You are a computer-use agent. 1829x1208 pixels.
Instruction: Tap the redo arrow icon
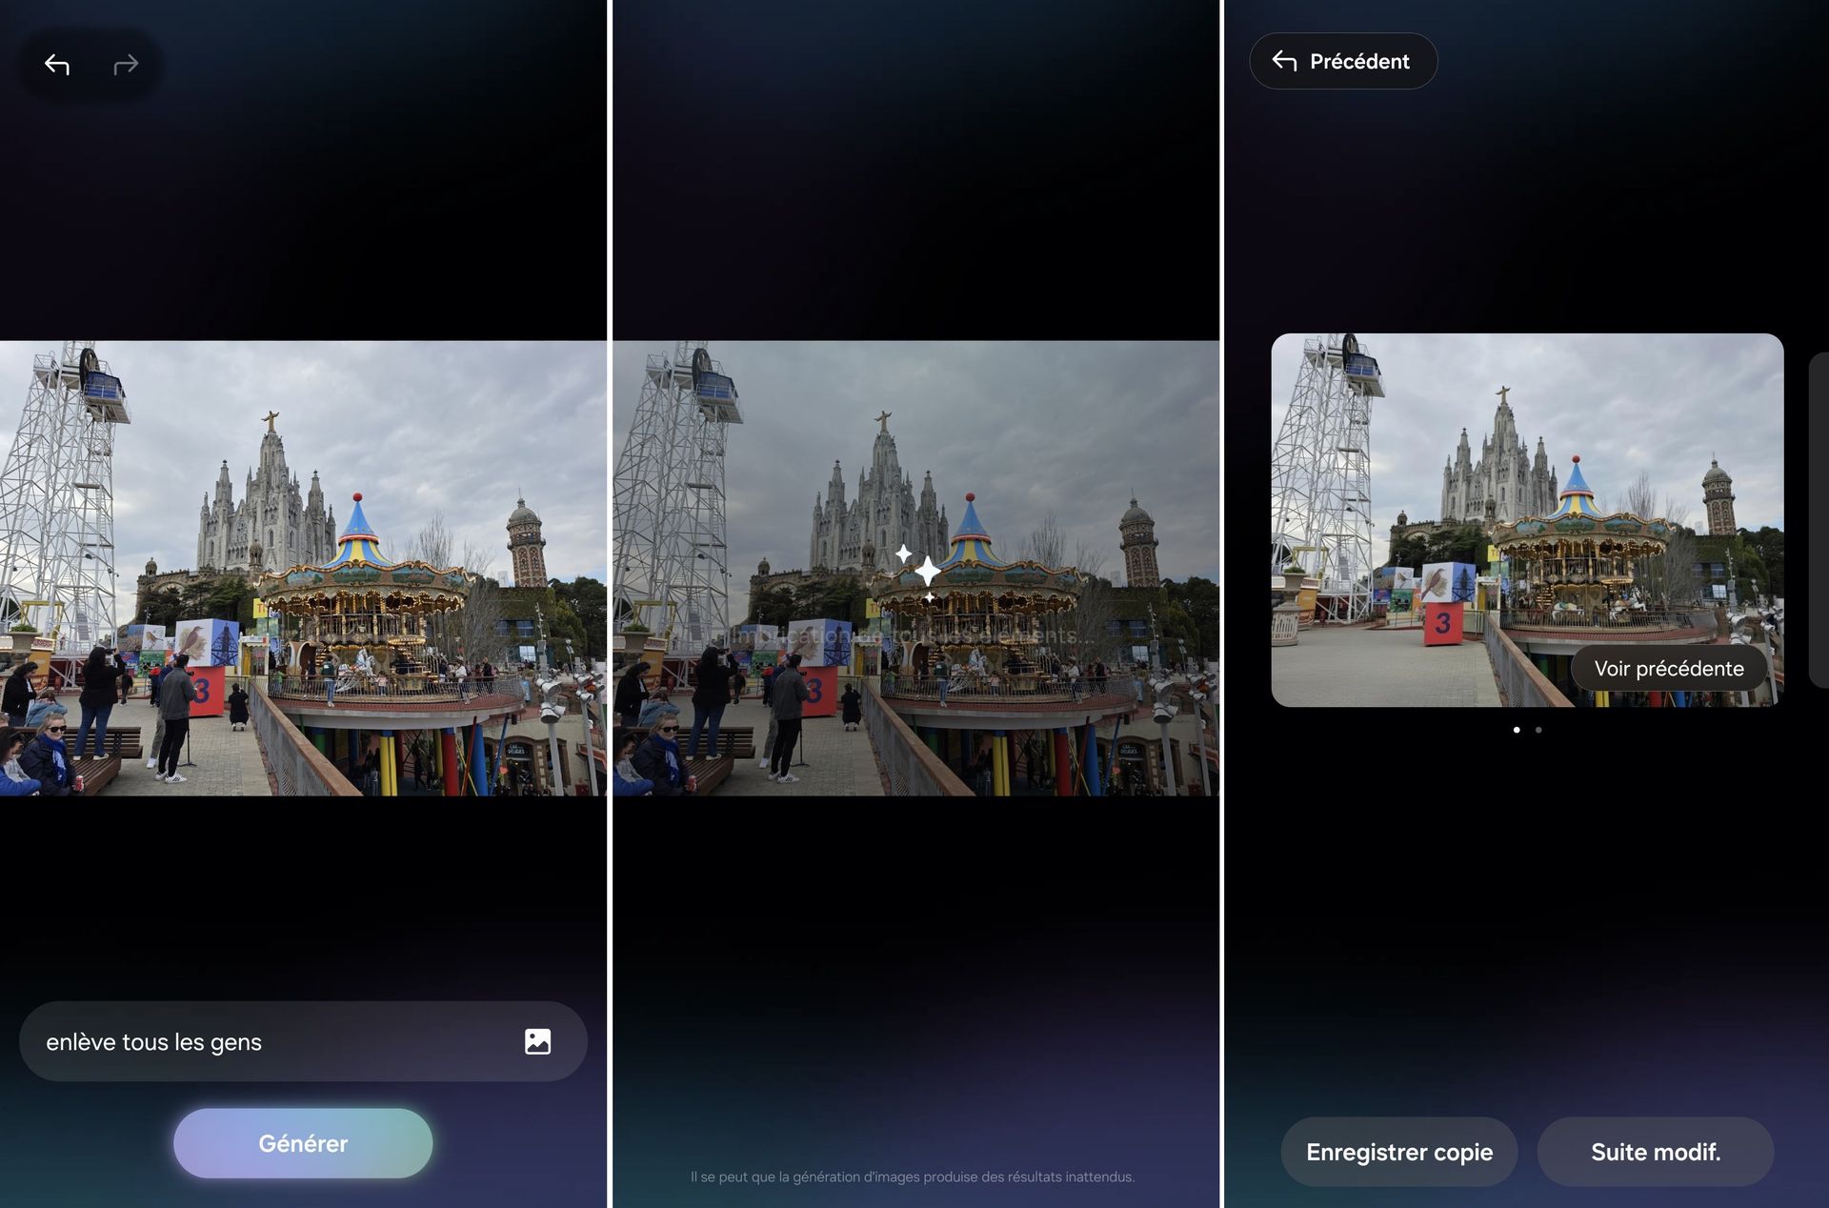(x=126, y=64)
